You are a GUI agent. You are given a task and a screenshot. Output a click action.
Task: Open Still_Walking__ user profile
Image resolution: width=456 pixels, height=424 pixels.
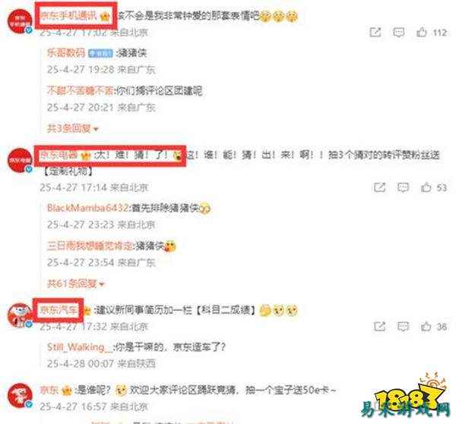(x=80, y=347)
